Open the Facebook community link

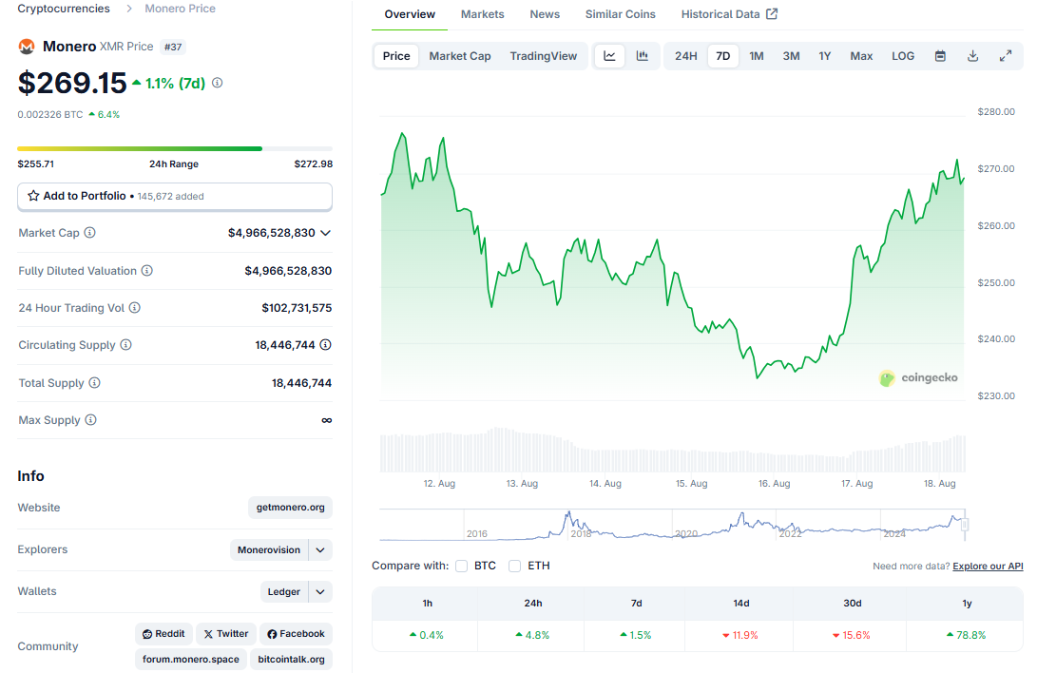[296, 634]
